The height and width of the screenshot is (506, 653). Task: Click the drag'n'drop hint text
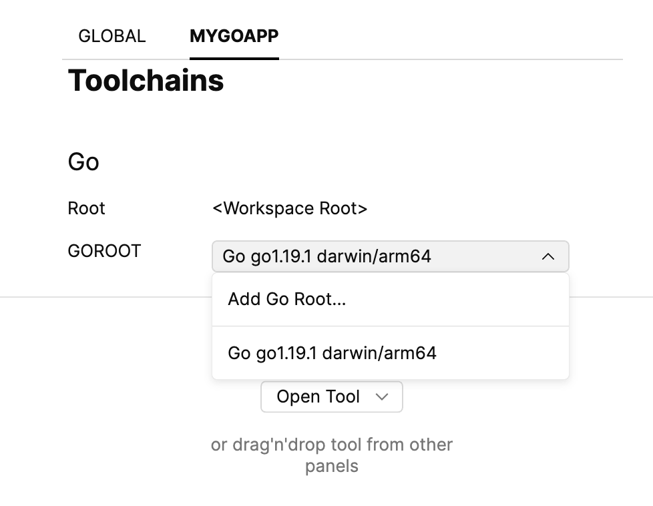(x=332, y=455)
